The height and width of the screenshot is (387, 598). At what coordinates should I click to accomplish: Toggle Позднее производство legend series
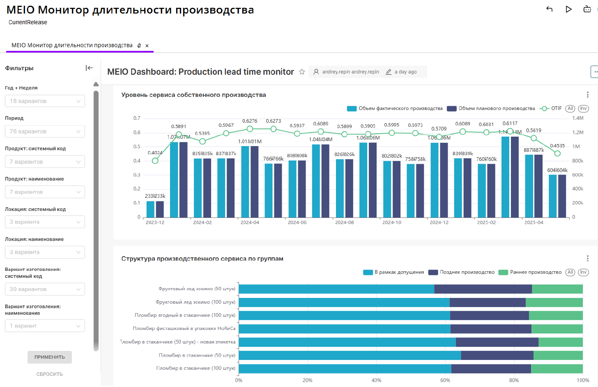pyautogui.click(x=462, y=272)
